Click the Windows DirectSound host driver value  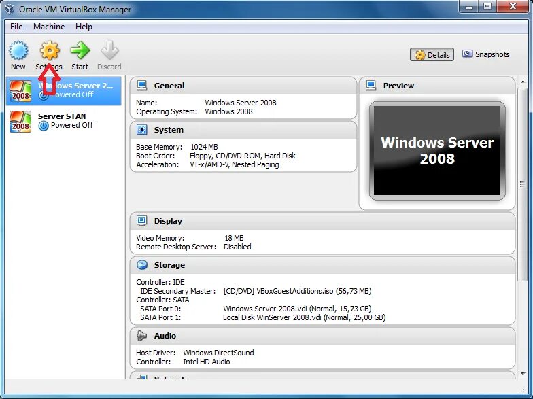point(218,353)
